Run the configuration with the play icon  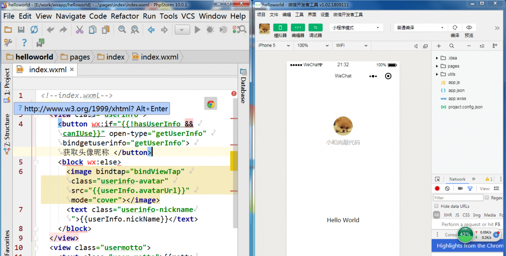tap(198, 30)
